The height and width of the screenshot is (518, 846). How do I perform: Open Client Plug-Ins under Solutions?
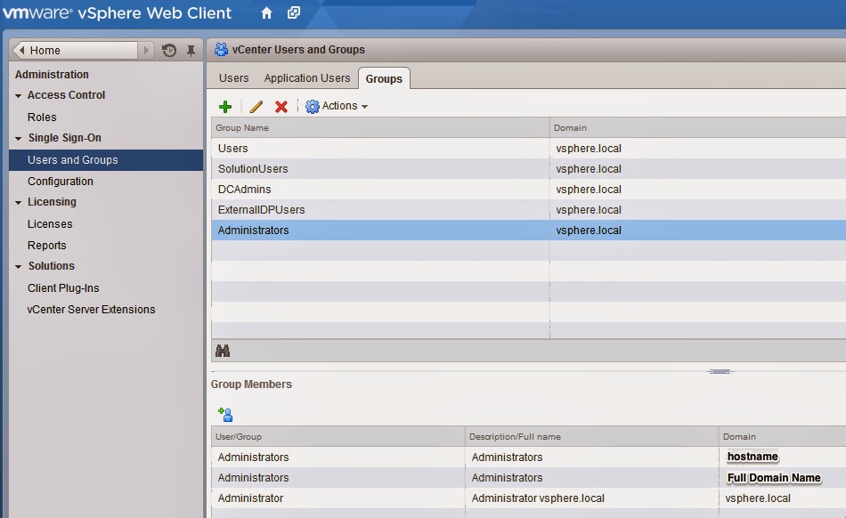[63, 288]
